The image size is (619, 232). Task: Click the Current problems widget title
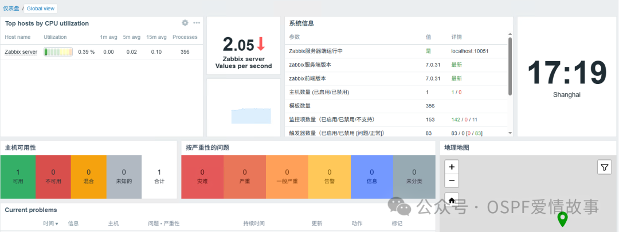click(31, 210)
